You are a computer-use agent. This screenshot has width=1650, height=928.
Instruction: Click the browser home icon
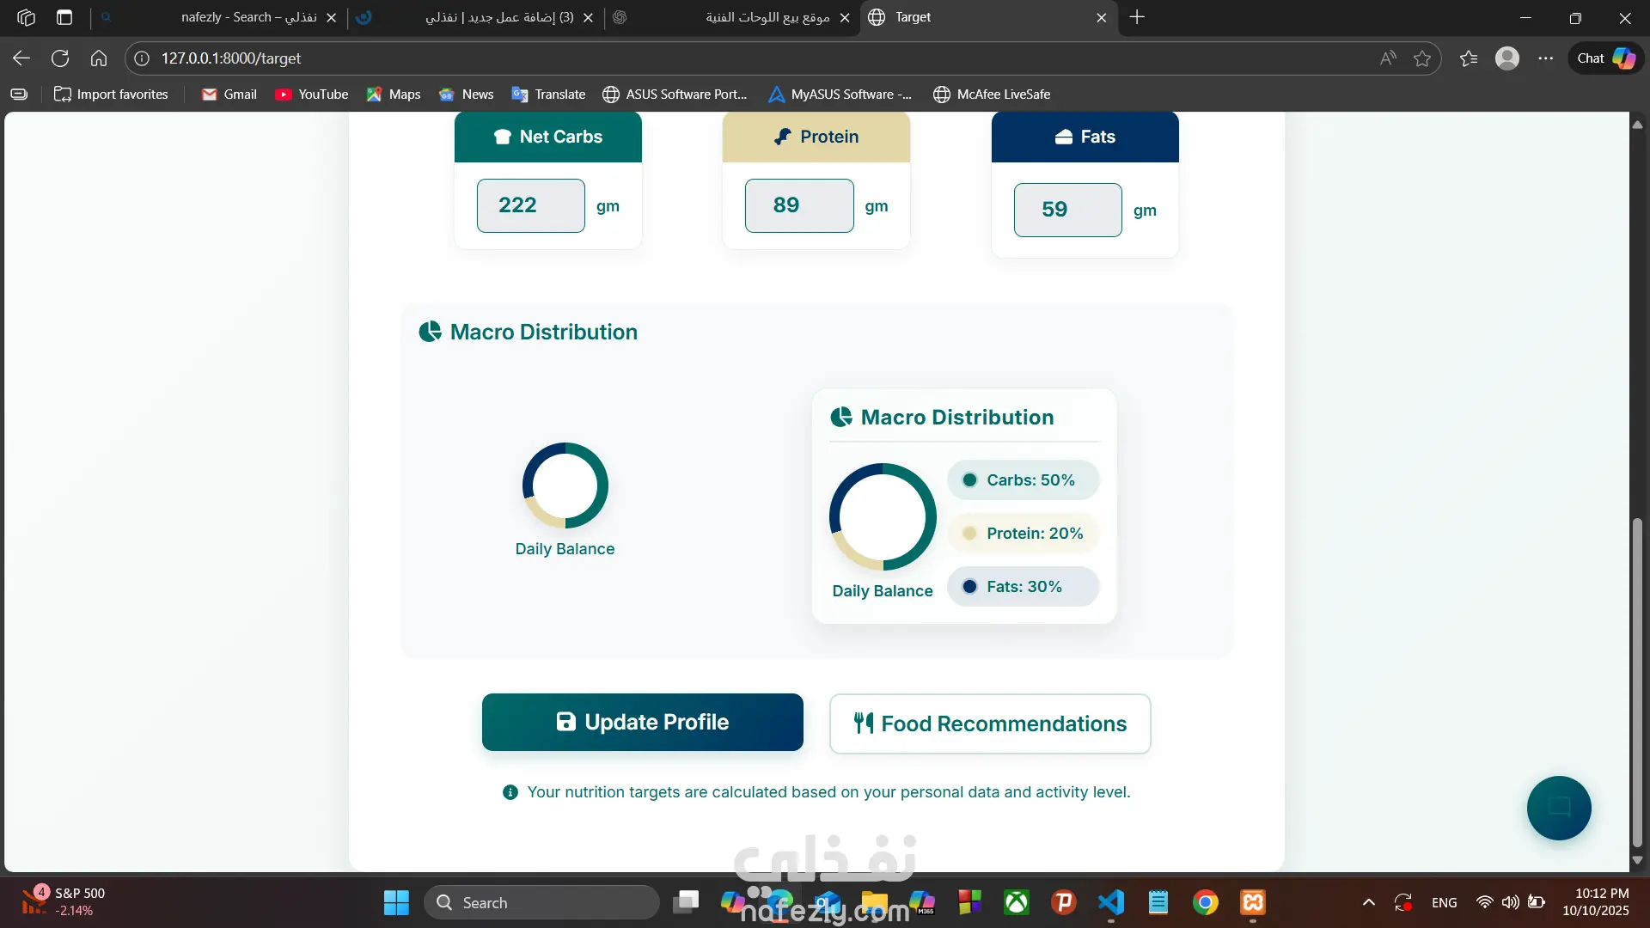pos(99,58)
